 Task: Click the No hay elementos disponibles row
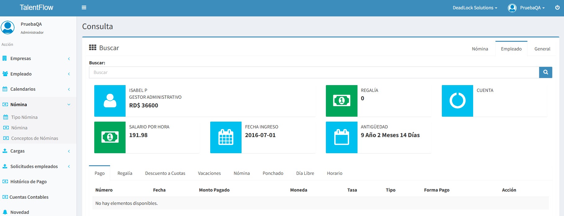coord(321,203)
